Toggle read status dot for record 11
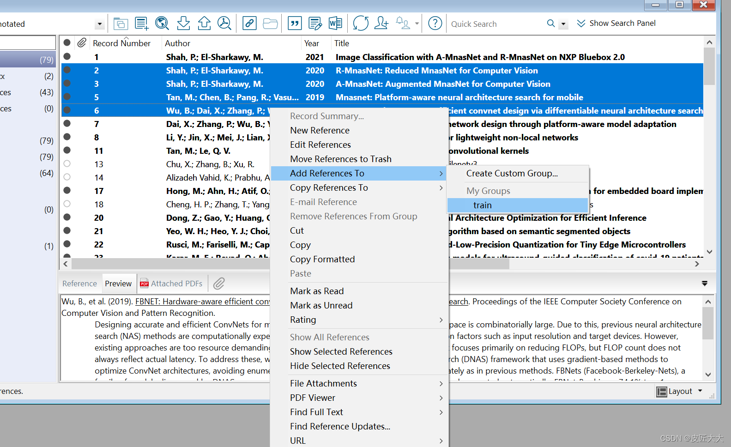 click(67, 150)
